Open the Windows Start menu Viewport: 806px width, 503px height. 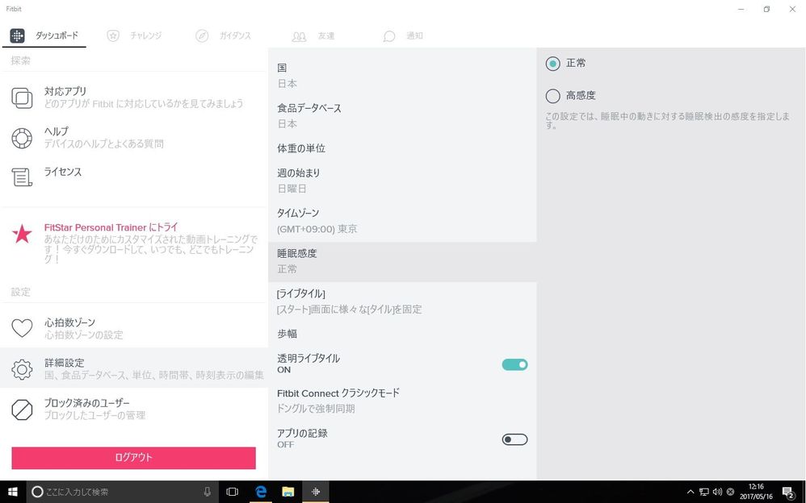coord(12,492)
